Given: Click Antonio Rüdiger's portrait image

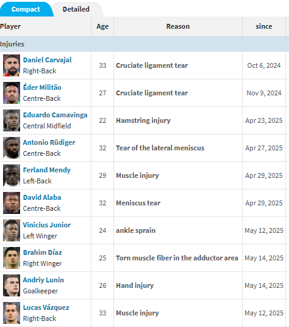Looking at the screenshot, I should point(12,148).
